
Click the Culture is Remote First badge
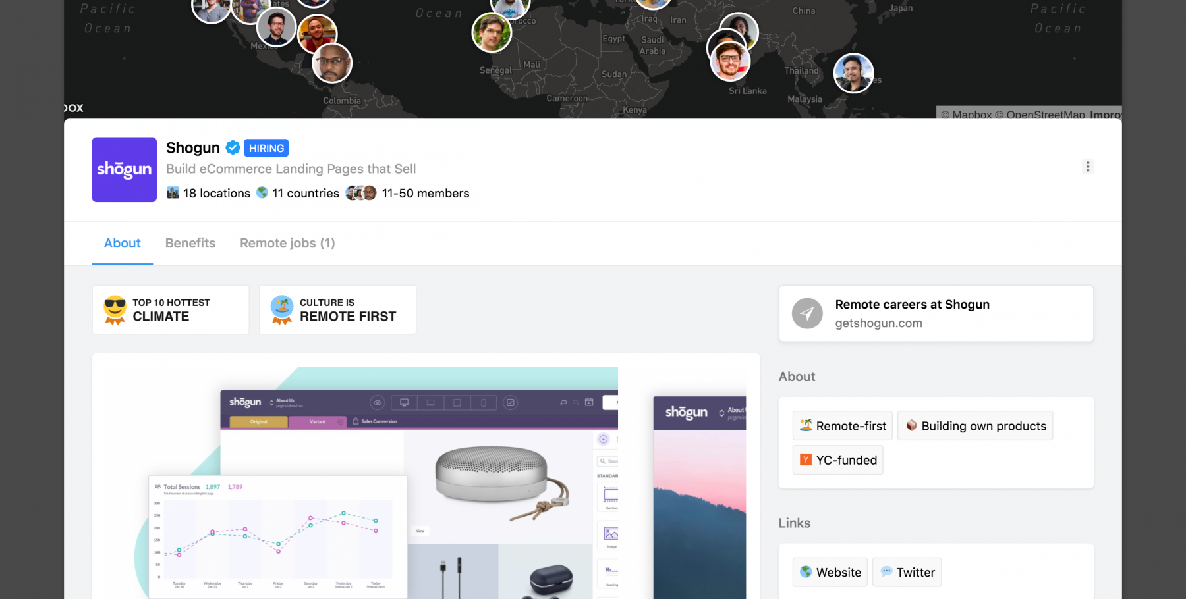337,310
